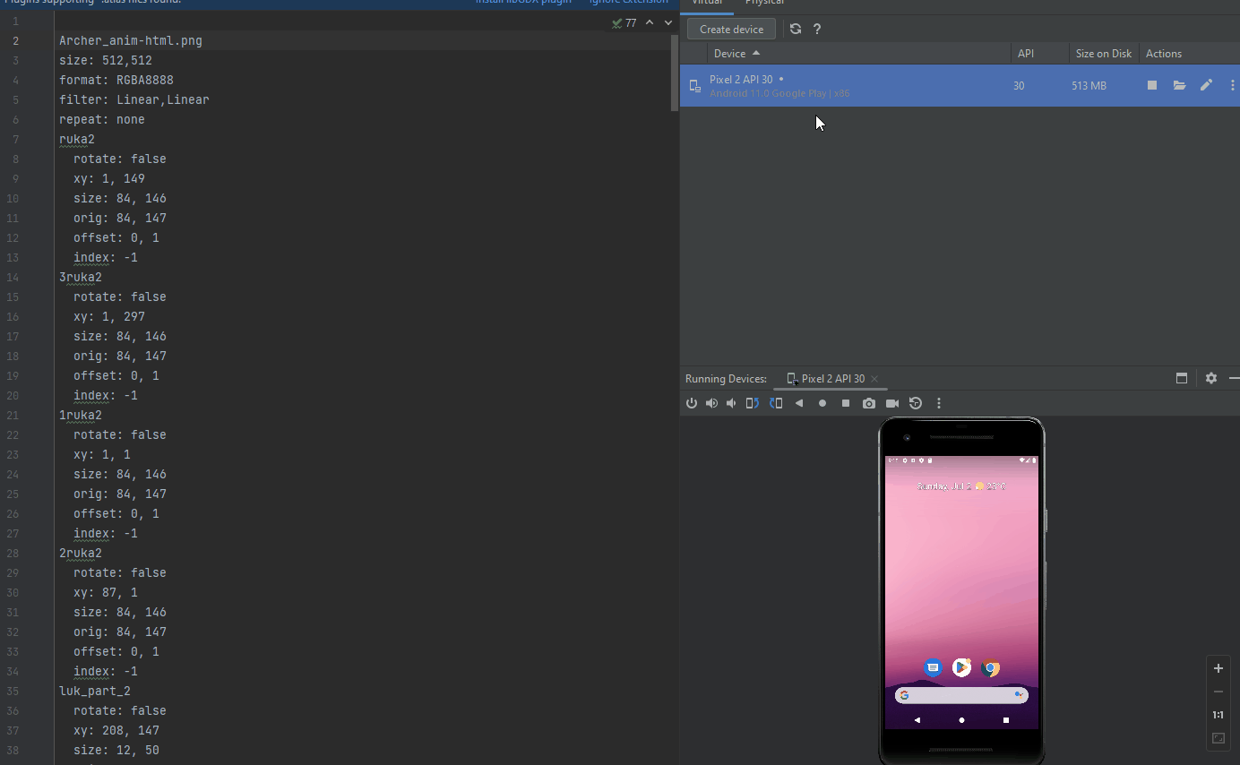Select the Pixel 2 API 30 device row
1240x765 pixels.
coord(960,85)
